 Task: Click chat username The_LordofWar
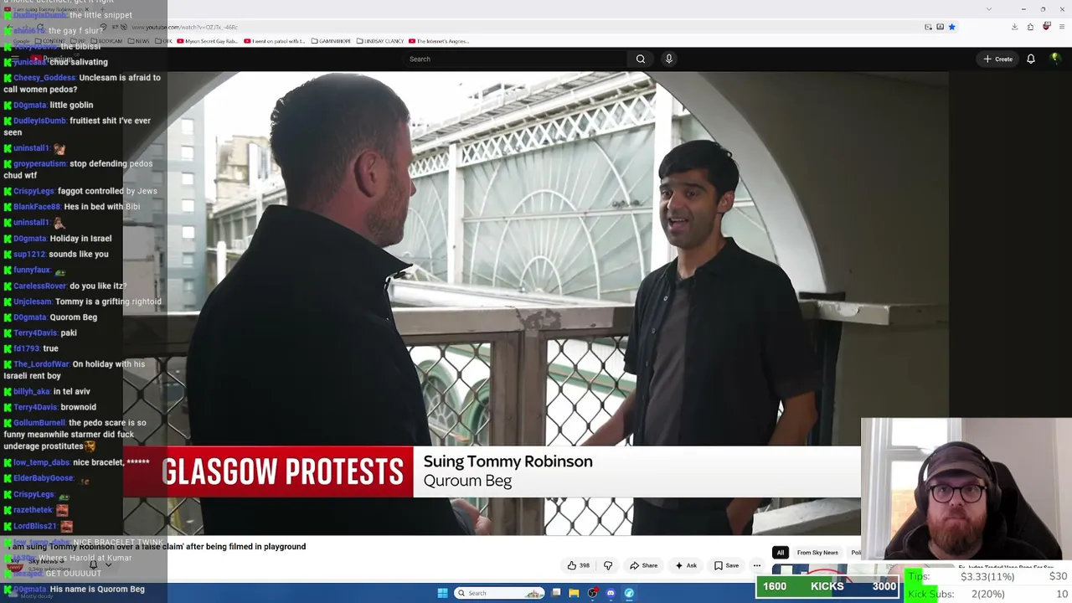(x=42, y=364)
